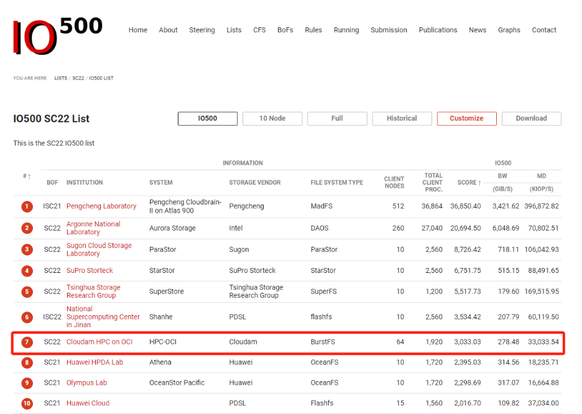Screen dimensions: 582x414
Task: Click SYSTEM column header
Action: click(160, 183)
